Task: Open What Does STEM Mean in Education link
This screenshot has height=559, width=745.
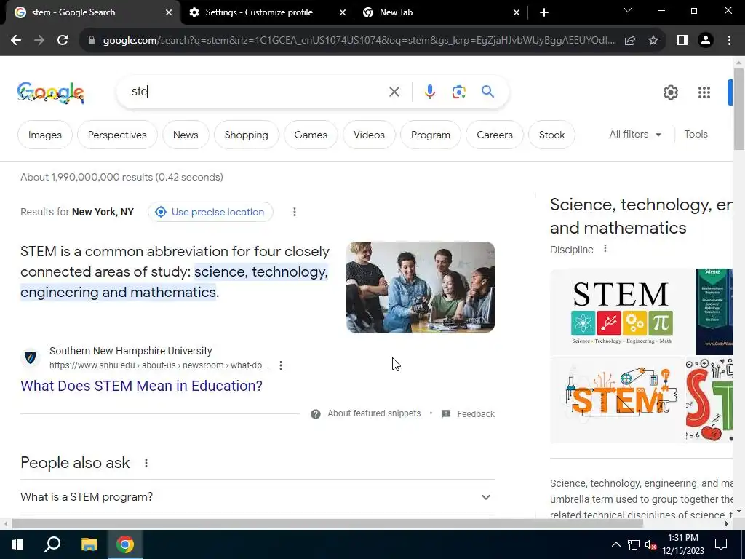Action: (x=142, y=386)
